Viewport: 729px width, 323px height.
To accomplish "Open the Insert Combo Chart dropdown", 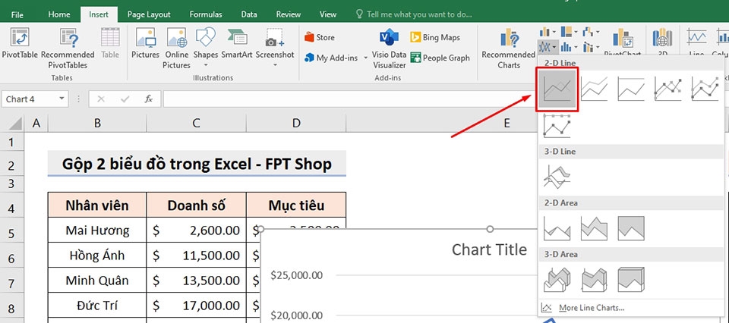I will click(591, 47).
